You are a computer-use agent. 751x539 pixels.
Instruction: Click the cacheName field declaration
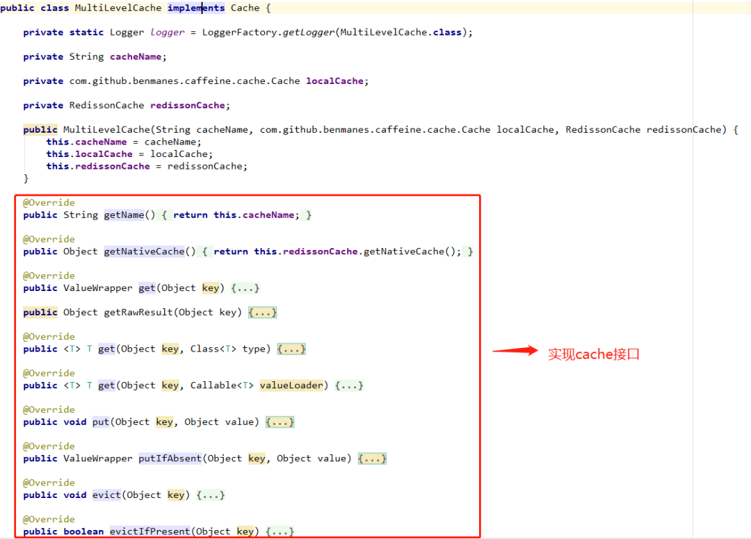click(136, 56)
